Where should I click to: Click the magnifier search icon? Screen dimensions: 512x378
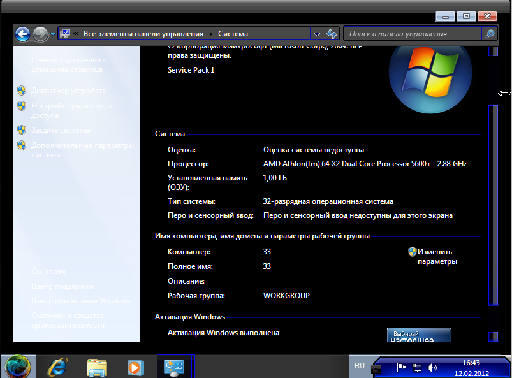click(x=490, y=34)
